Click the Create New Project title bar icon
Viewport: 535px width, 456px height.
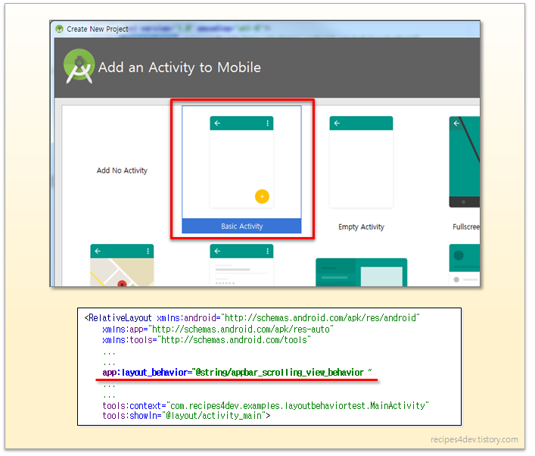pos(59,29)
